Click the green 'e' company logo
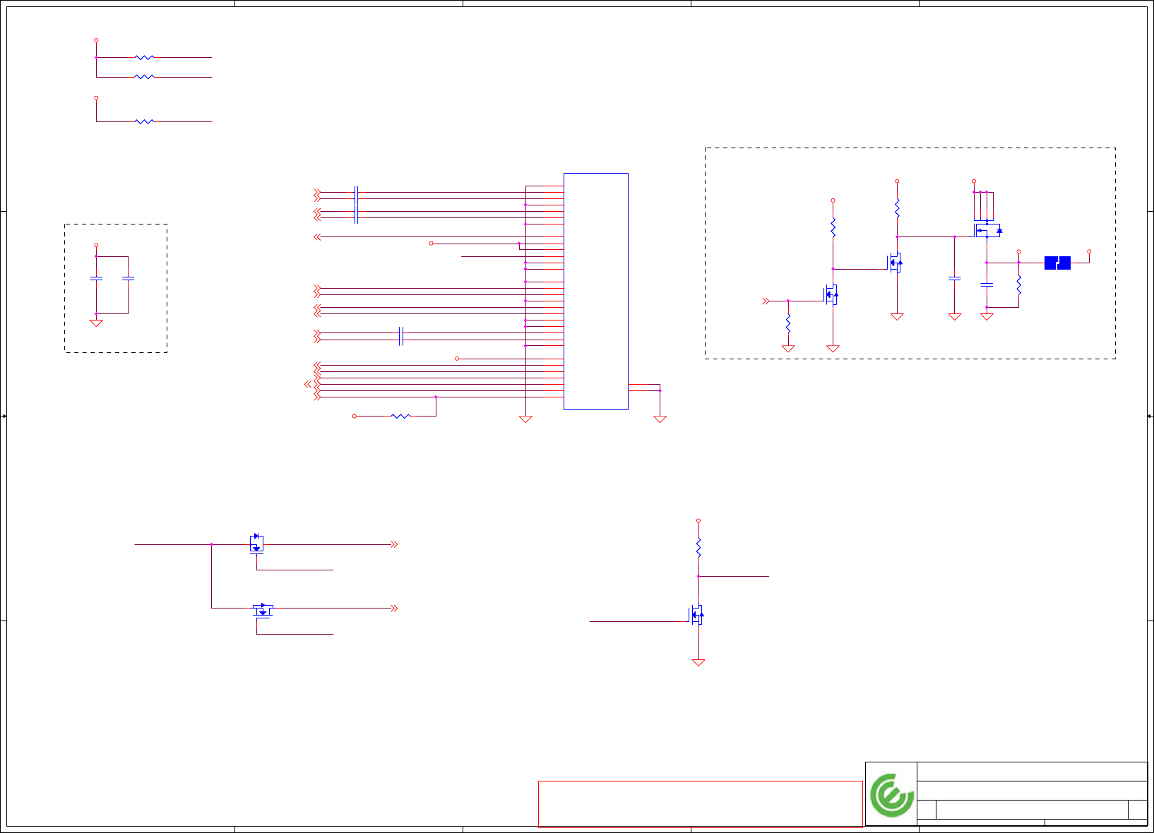Screen dimensions: 1154x833 (892, 795)
